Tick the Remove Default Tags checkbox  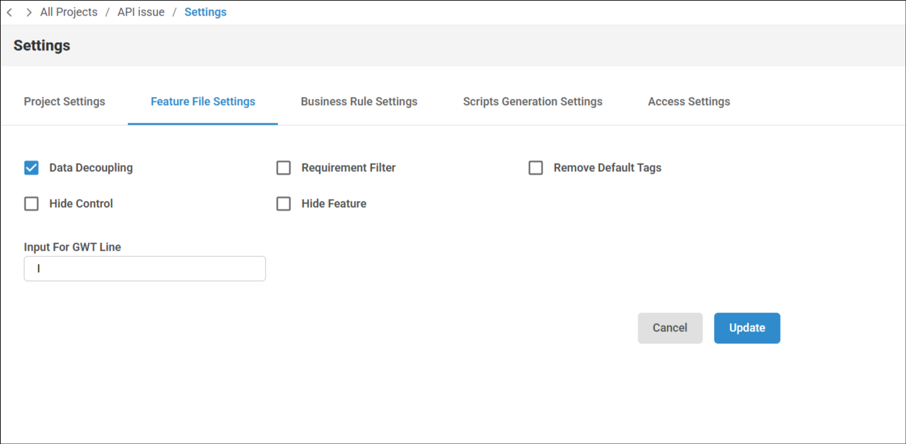tap(536, 168)
